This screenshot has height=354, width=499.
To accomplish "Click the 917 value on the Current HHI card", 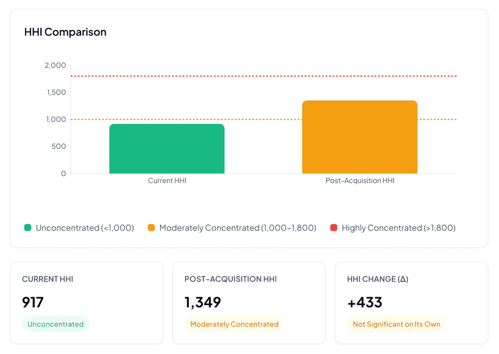I will (33, 302).
